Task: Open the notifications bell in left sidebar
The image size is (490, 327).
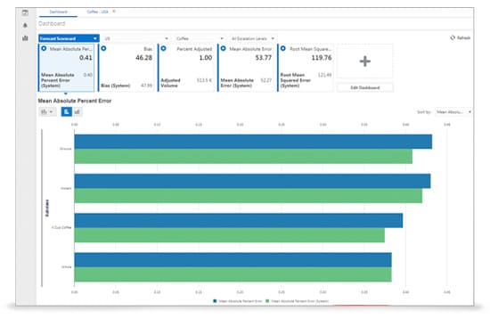Action: [x=25, y=25]
